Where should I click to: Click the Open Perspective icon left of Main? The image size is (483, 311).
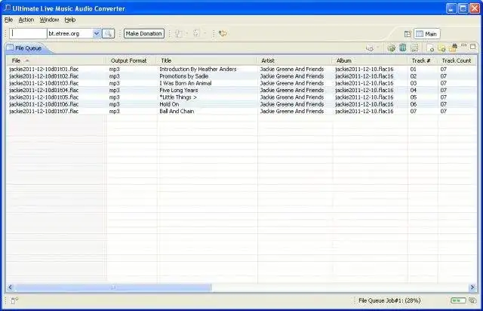click(x=408, y=34)
